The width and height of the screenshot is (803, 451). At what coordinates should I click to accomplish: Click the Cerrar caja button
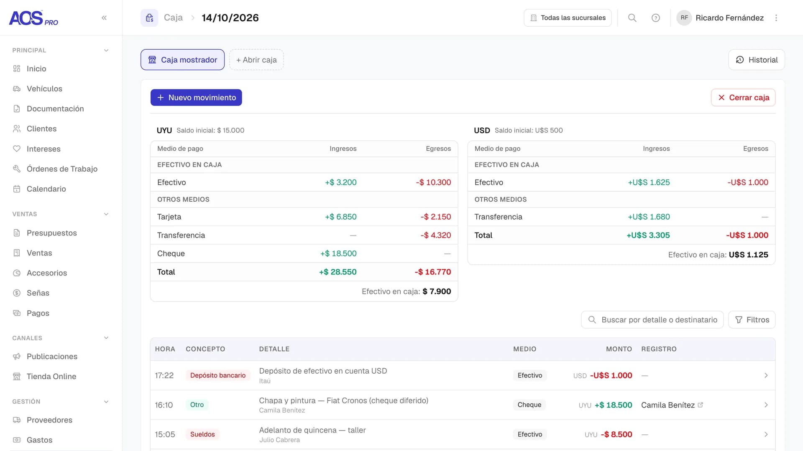(743, 97)
